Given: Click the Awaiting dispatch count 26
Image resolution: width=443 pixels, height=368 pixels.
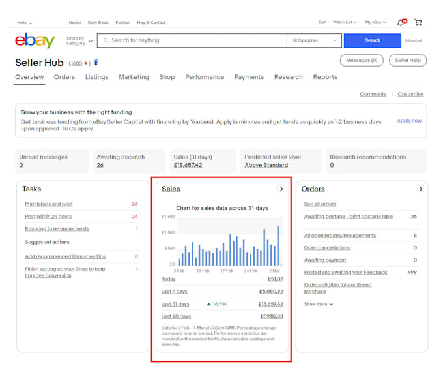Looking at the screenshot, I should (x=100, y=165).
